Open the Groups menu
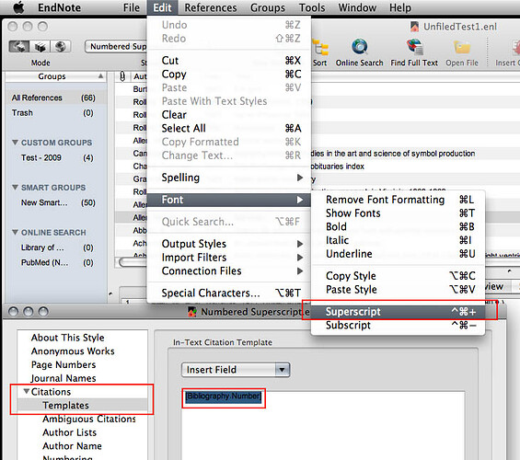Screen dimensions: 520x460 (268, 7)
